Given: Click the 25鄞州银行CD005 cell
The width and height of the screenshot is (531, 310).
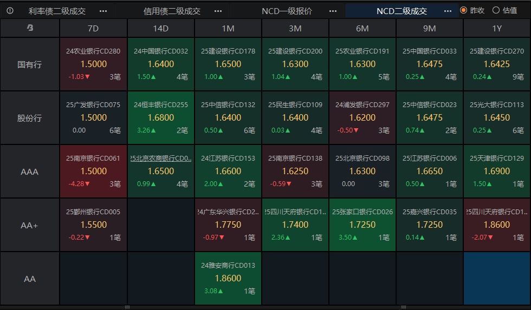Looking at the screenshot, I should pos(93,225).
